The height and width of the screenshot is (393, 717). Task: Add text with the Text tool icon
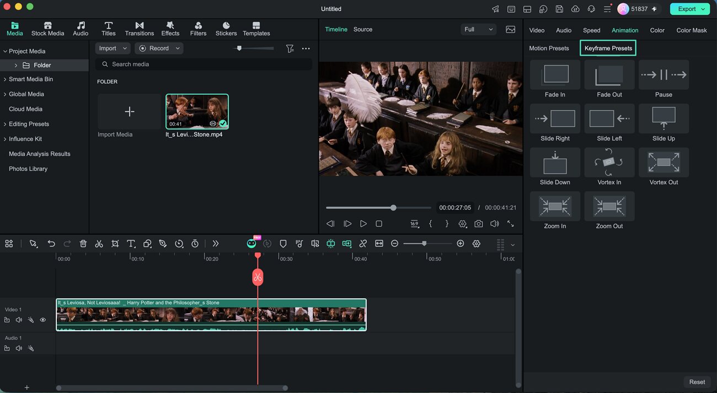(x=131, y=244)
